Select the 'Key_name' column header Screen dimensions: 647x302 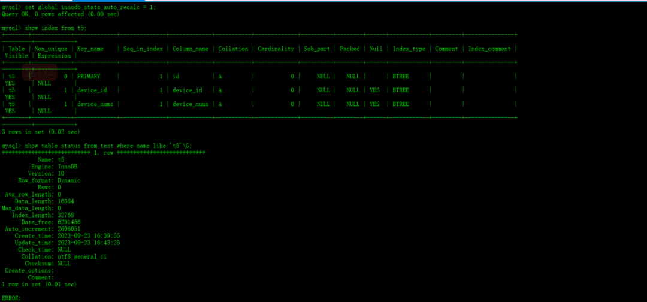[90, 49]
